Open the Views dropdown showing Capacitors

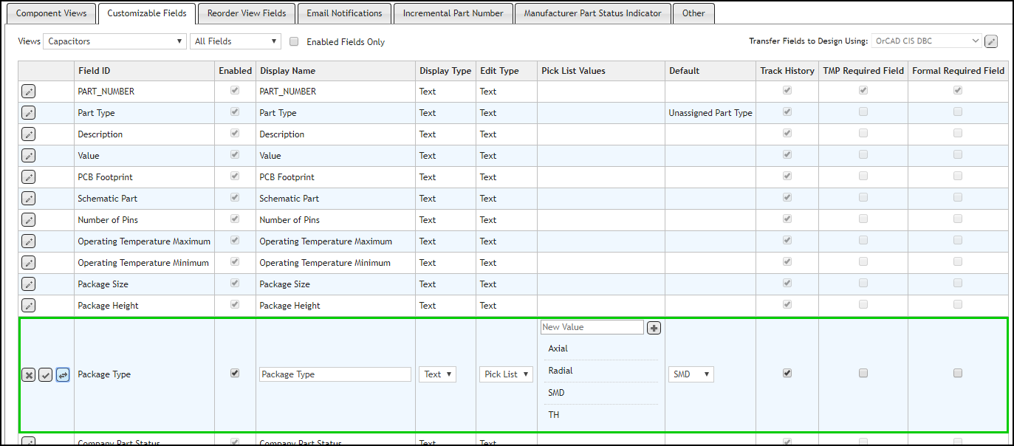(x=114, y=41)
